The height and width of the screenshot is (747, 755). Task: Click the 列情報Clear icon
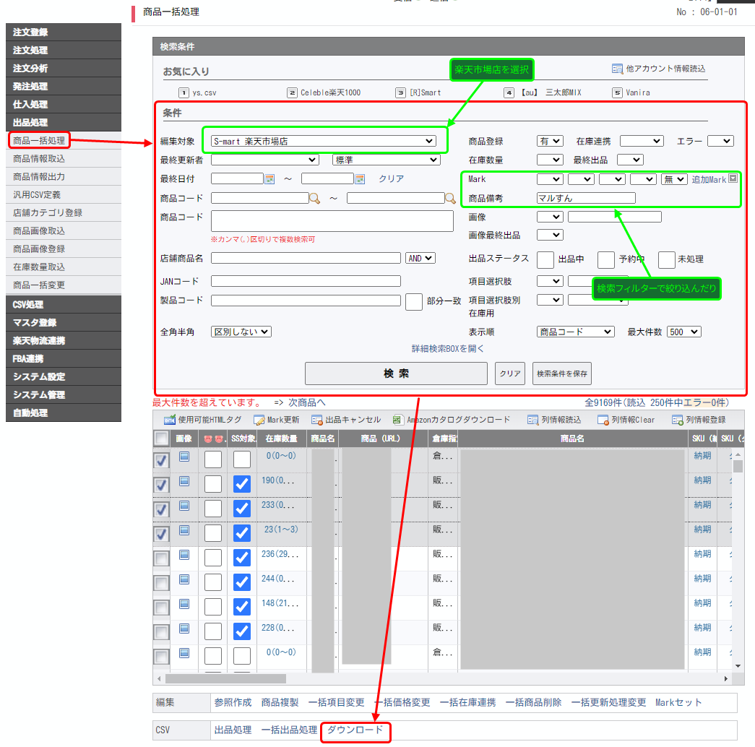coord(603,420)
